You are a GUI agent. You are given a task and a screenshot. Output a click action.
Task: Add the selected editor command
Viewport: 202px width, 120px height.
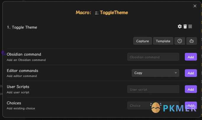[191, 73]
